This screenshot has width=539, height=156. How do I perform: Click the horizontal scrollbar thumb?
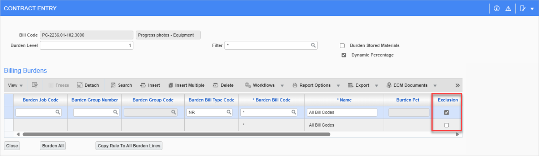[176, 135]
